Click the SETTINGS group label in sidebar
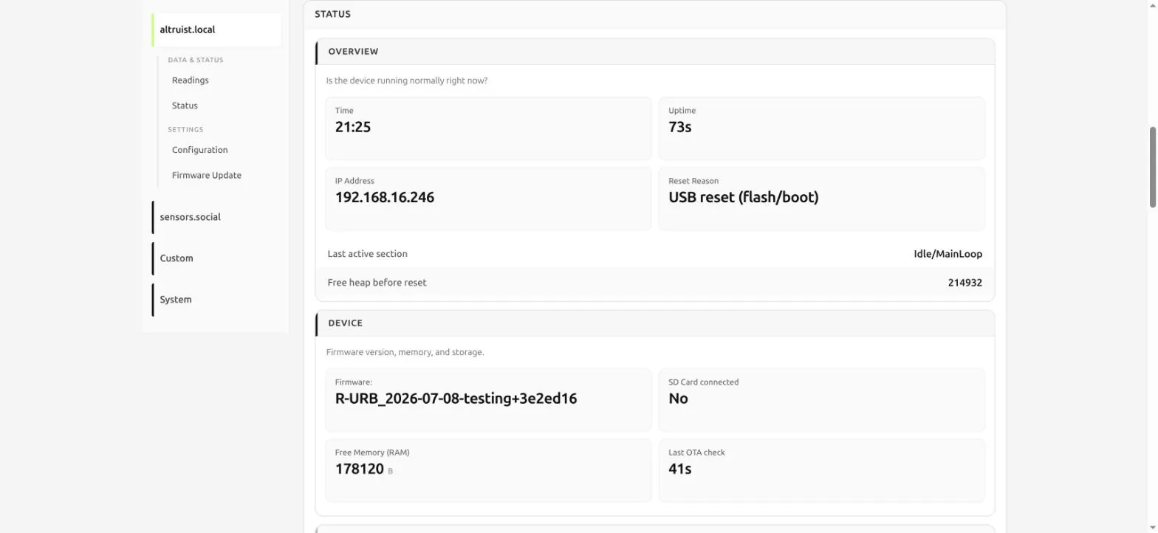The width and height of the screenshot is (1158, 533). click(x=185, y=130)
